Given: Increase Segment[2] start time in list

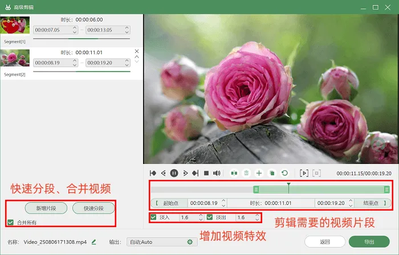Looking at the screenshot, I should coord(75,60).
